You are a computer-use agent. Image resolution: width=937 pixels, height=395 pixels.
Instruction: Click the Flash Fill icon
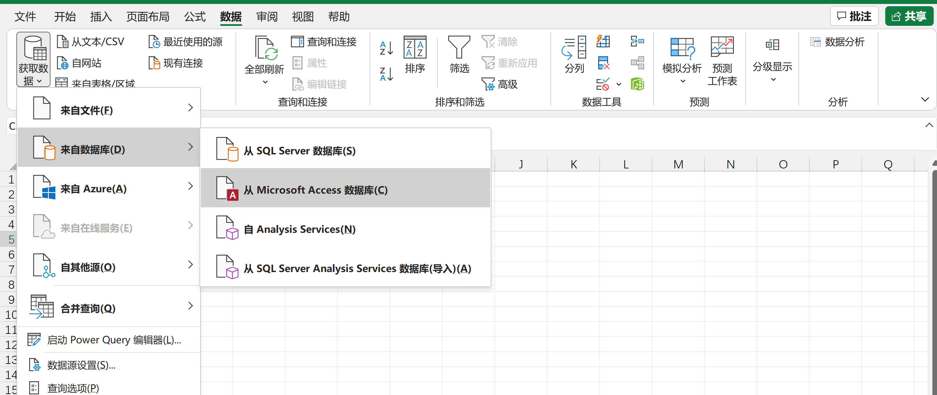(603, 42)
